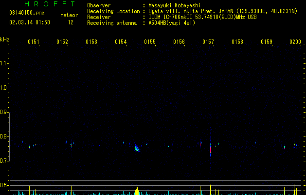306x195 pixels.
Task: Click the 0200 time marker
Action: point(295,42)
